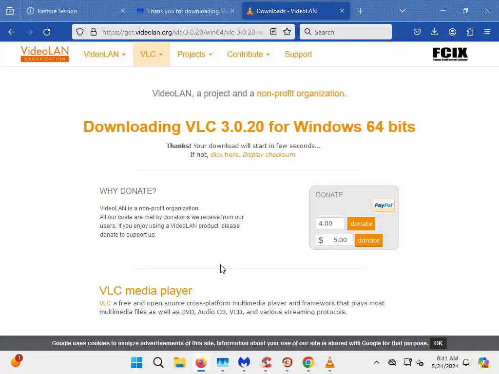Image resolution: width=499 pixels, height=374 pixels.
Task: Open the Windows Start menu
Action: tap(137, 362)
